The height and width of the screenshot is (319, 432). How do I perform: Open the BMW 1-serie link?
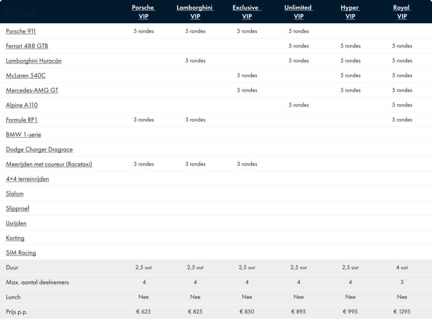pos(24,135)
